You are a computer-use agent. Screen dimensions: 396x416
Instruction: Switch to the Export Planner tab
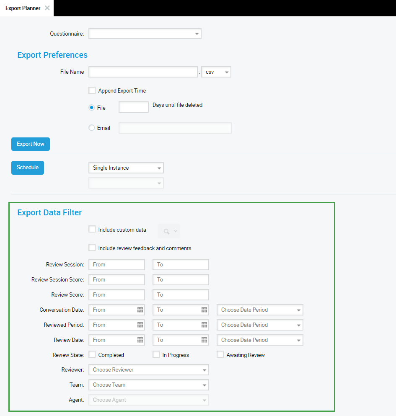point(23,8)
